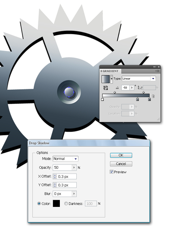Open the black shadow color swatch
Screen dimensions: 171x228
(56, 203)
